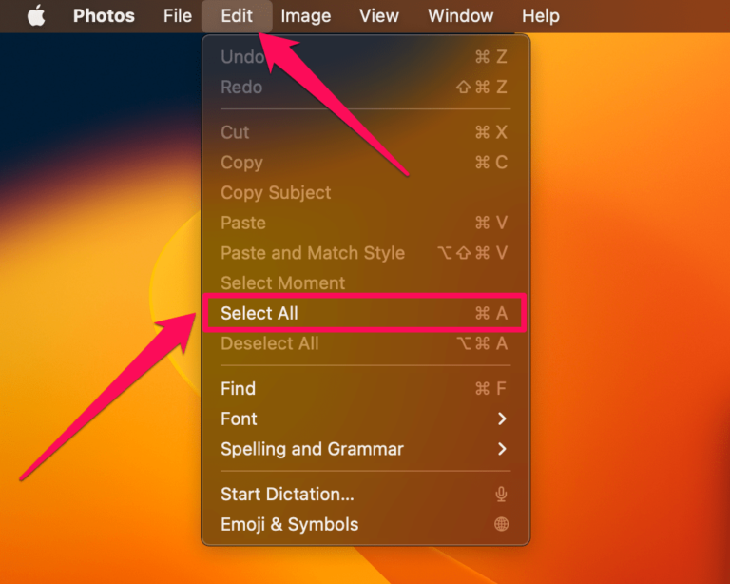This screenshot has height=584, width=730.
Task: Click the Copy Subject menu entry
Action: (x=276, y=193)
